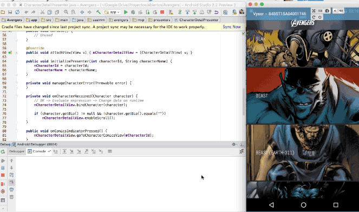Click the override gutter marker at line 60

[x=10, y=53]
